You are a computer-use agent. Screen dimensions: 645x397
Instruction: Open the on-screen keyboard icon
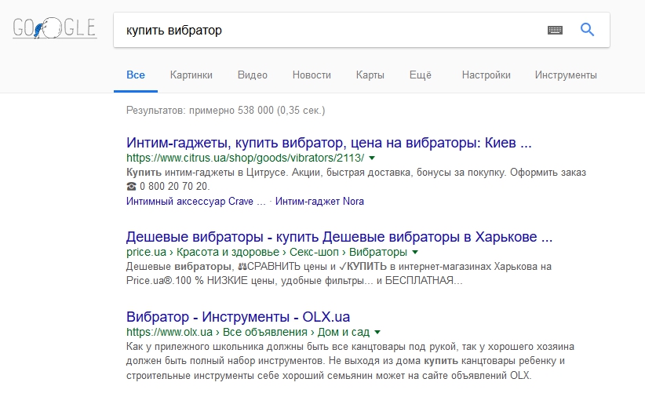pos(555,30)
